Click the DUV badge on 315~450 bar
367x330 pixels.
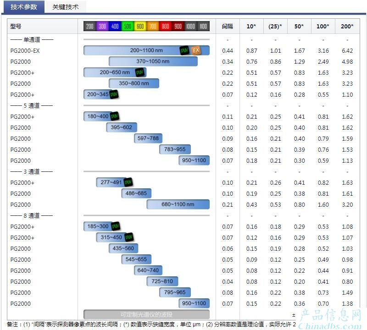[x=129, y=237]
